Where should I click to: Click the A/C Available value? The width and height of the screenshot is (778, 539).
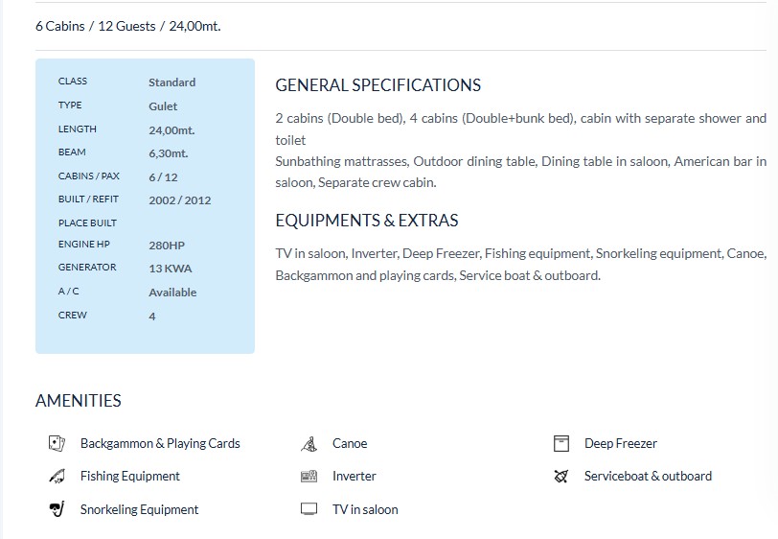click(172, 293)
